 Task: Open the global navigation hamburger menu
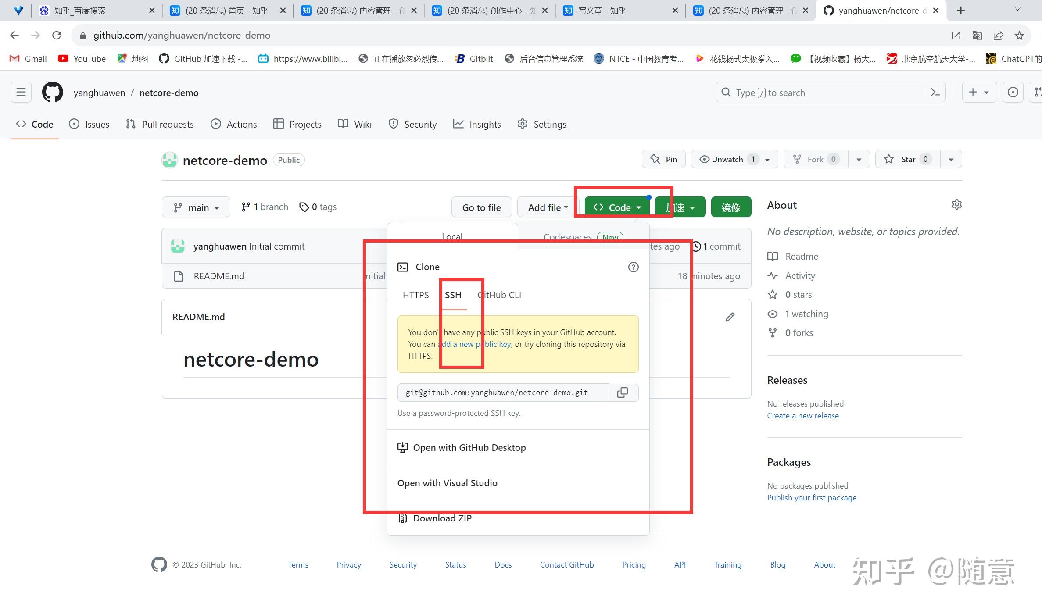click(x=21, y=92)
